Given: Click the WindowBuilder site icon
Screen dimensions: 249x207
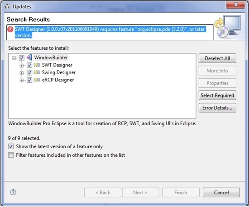Looking at the screenshot, I should (29, 57).
